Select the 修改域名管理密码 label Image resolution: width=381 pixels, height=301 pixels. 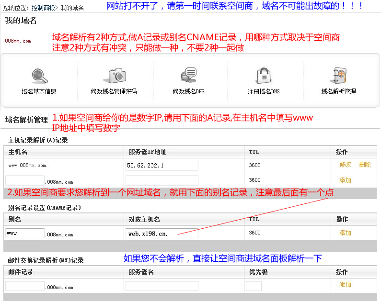[114, 91]
